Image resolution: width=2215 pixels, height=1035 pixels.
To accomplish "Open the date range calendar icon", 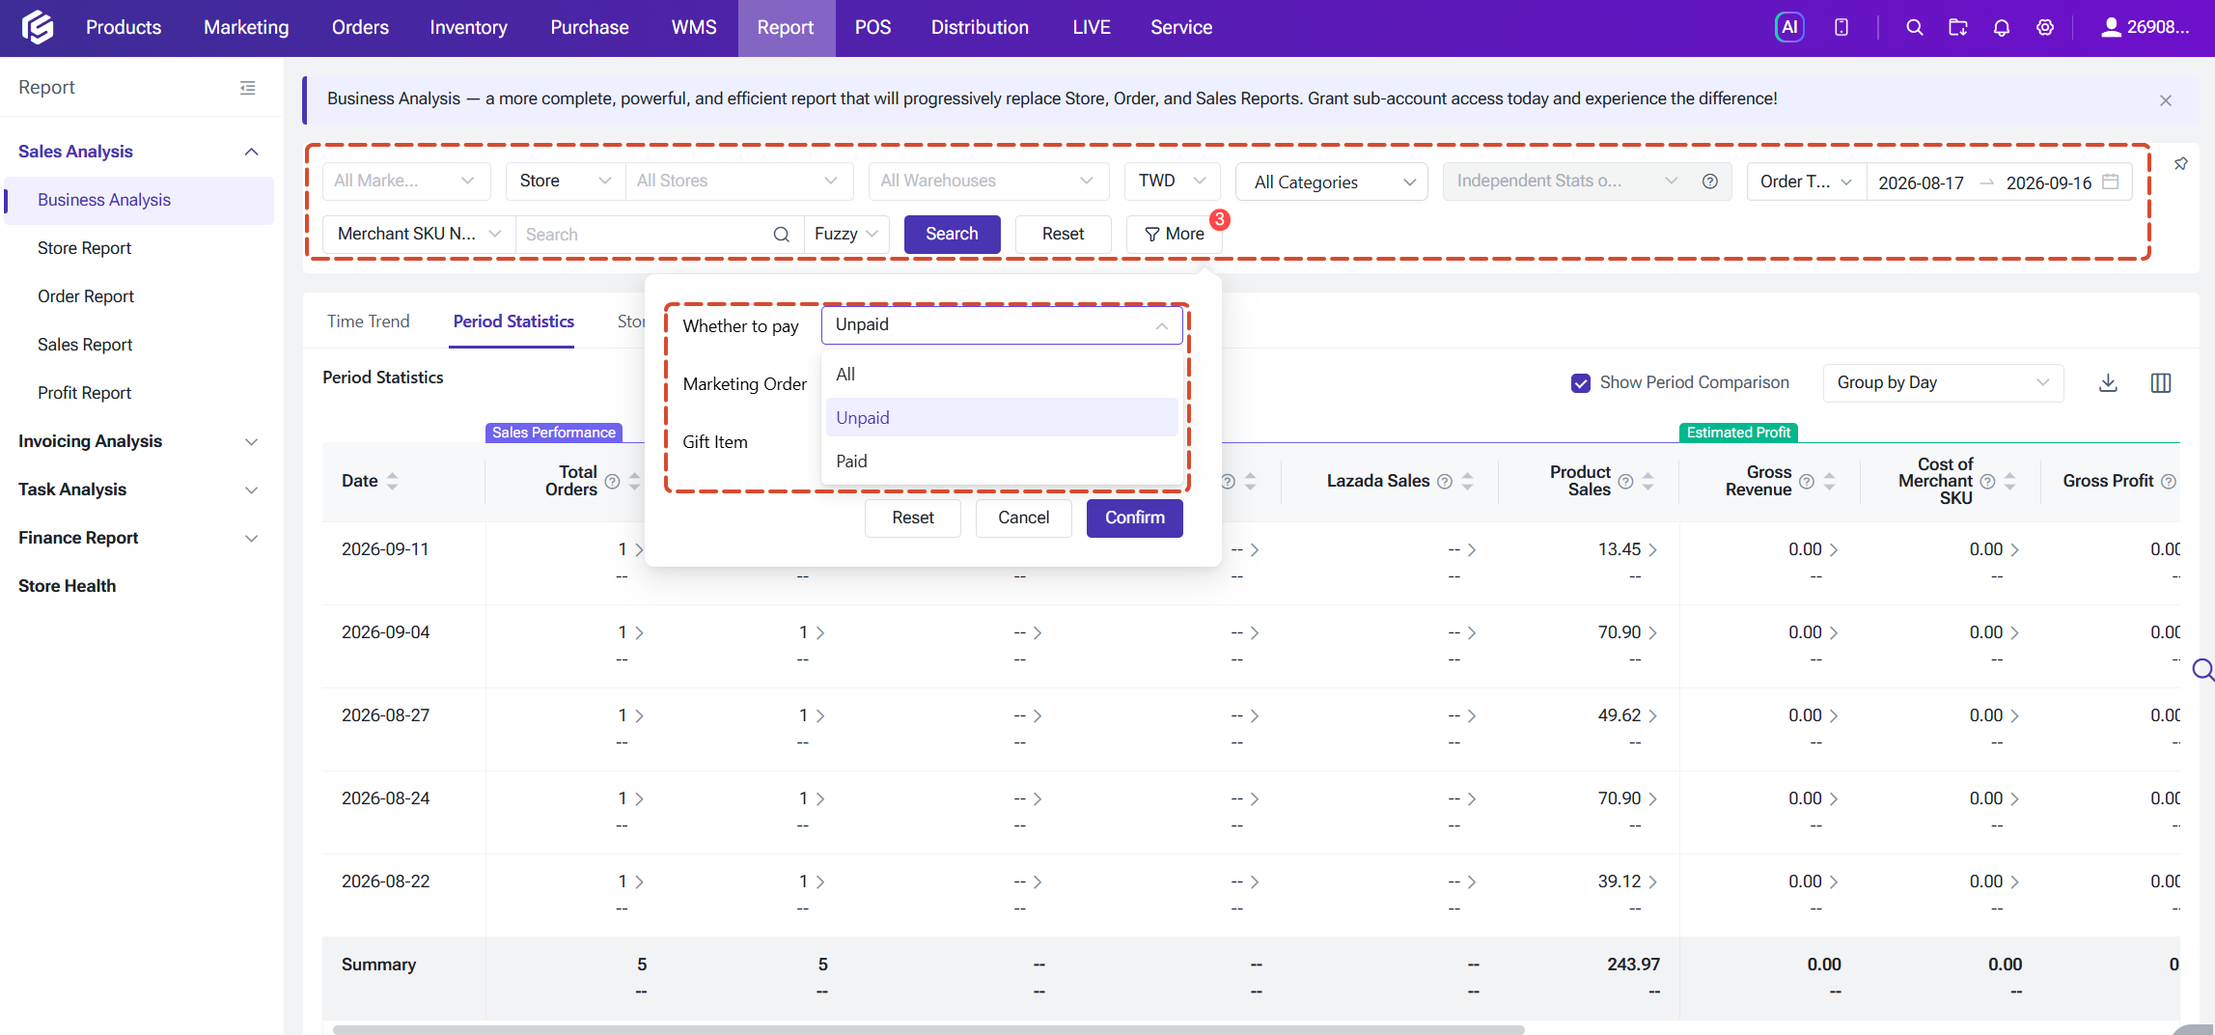I will (2111, 182).
